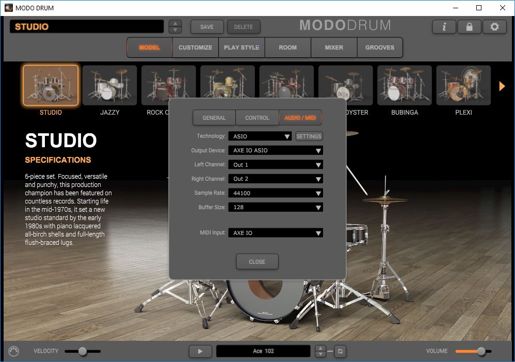Image resolution: width=515 pixels, height=362 pixels.
Task: Open the Buffer Size dropdown
Action: (276, 207)
